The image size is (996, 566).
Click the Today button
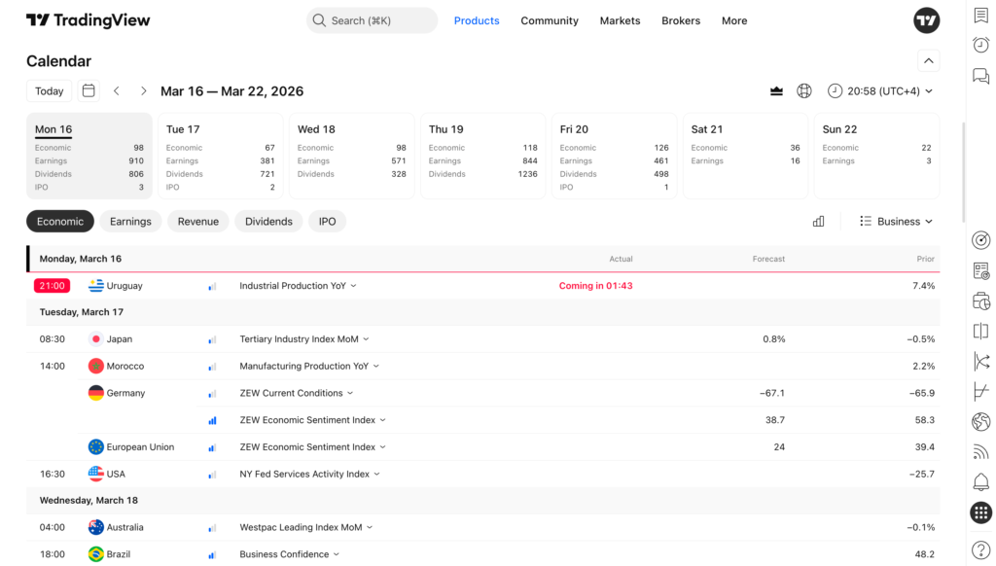(x=49, y=90)
